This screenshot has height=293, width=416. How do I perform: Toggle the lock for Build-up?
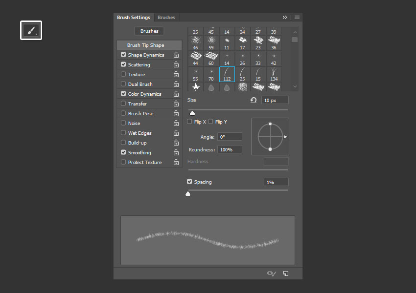coord(176,143)
